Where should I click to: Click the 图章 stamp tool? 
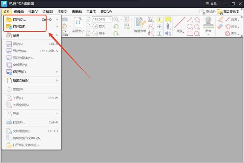(x=208, y=24)
